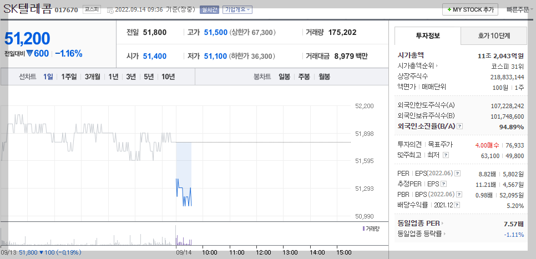Switch to 일봉 candlestick chart
The height and width of the screenshot is (259, 536).
[284, 77]
